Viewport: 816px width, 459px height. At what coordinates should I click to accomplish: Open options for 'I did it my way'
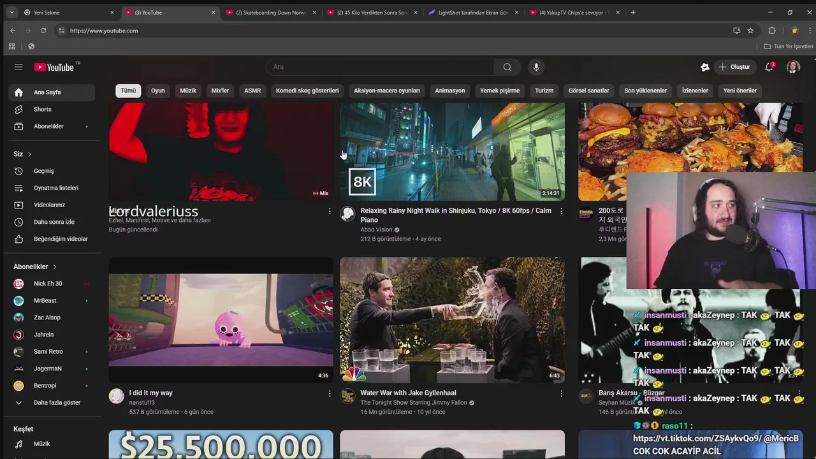point(330,394)
